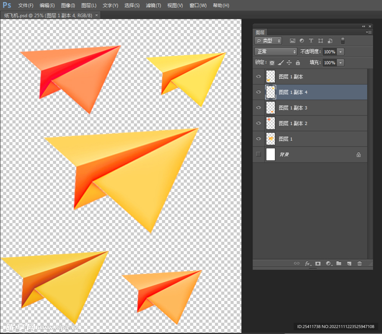382x334 pixels.
Task: Click the layers list vertical scrollbar
Action: point(370,164)
